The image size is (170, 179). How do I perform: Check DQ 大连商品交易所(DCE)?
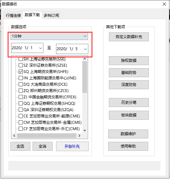pyautogui.click(x=21, y=84)
